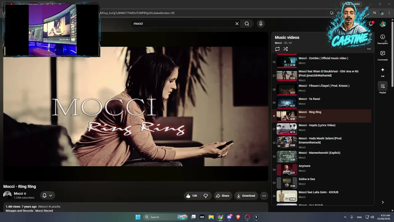This screenshot has width=394, height=222.
Task: Open the #Larache hashtag
Action: [54, 207]
